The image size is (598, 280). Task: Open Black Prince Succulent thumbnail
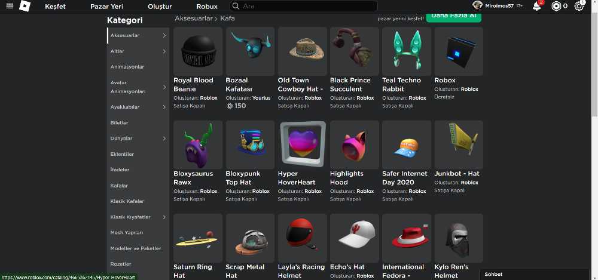(x=355, y=51)
